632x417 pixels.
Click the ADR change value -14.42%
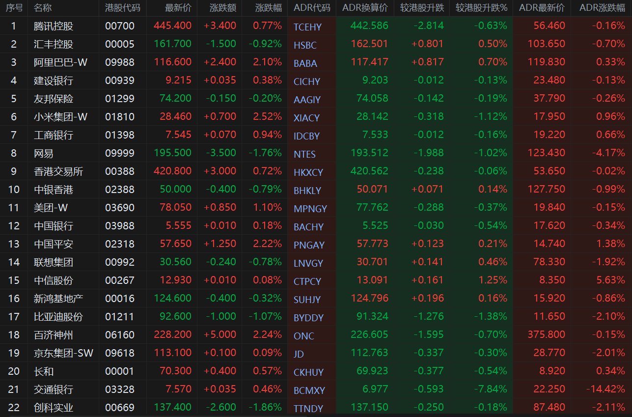(605, 389)
